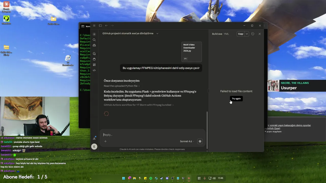Toggle the sidebar panel icon
Screen dimensions: 326x183
[x=100, y=26]
